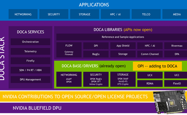
Task: Select the SDN / P4 RT / HBN box
Action: tap(30, 70)
